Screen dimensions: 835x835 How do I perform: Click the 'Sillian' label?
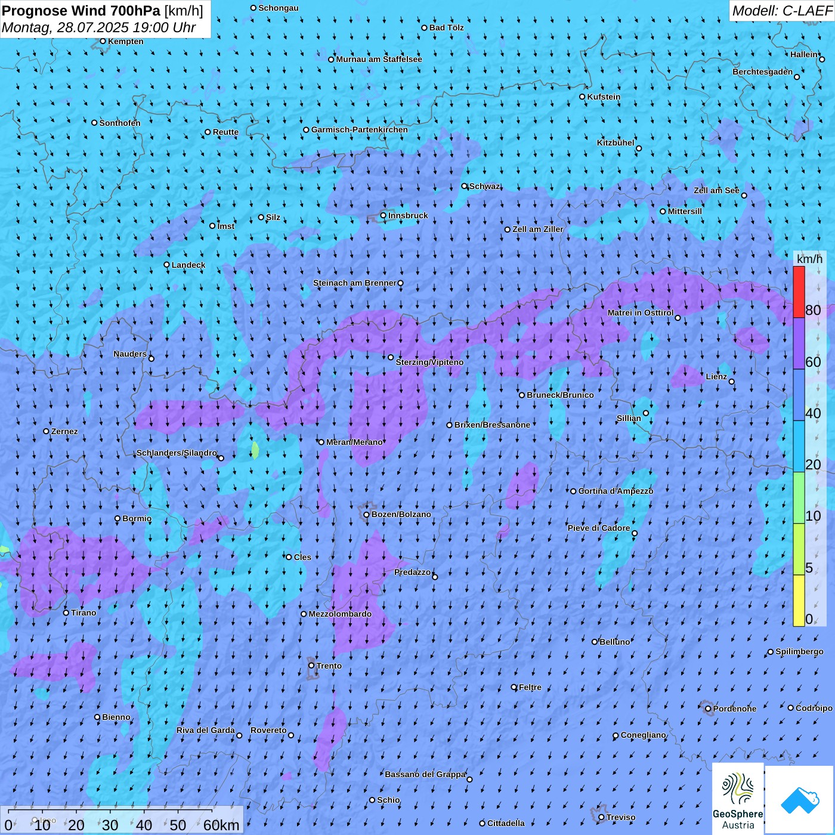point(629,418)
